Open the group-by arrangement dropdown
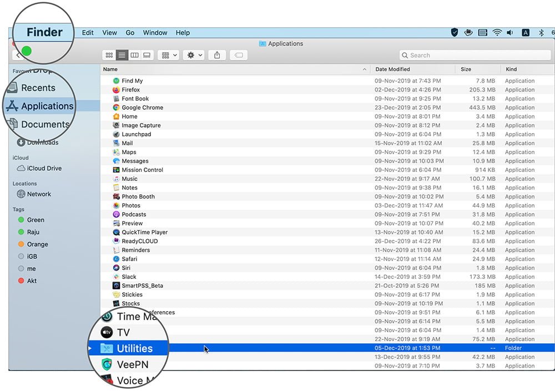 pyautogui.click(x=169, y=55)
